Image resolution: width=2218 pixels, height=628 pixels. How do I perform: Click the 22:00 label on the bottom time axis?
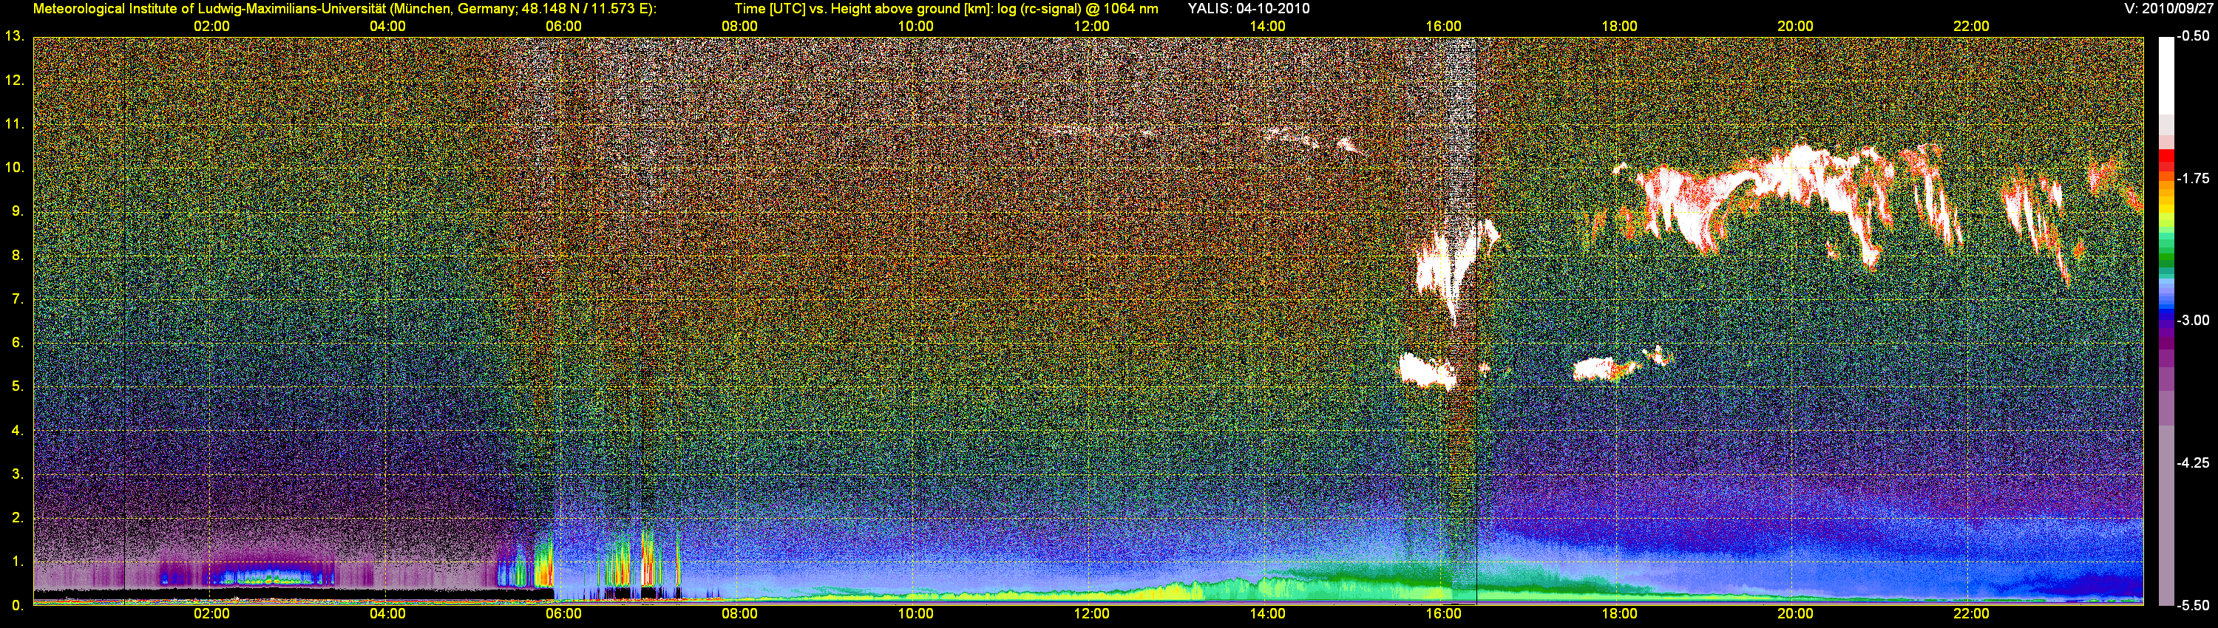click(x=1972, y=614)
